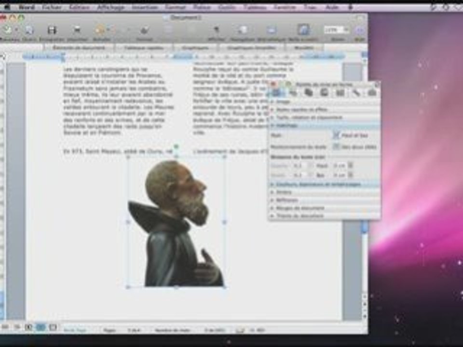Click the Bibliothèque toolbar icon
Image resolution: width=463 pixels, height=347 pixels.
tap(272, 30)
